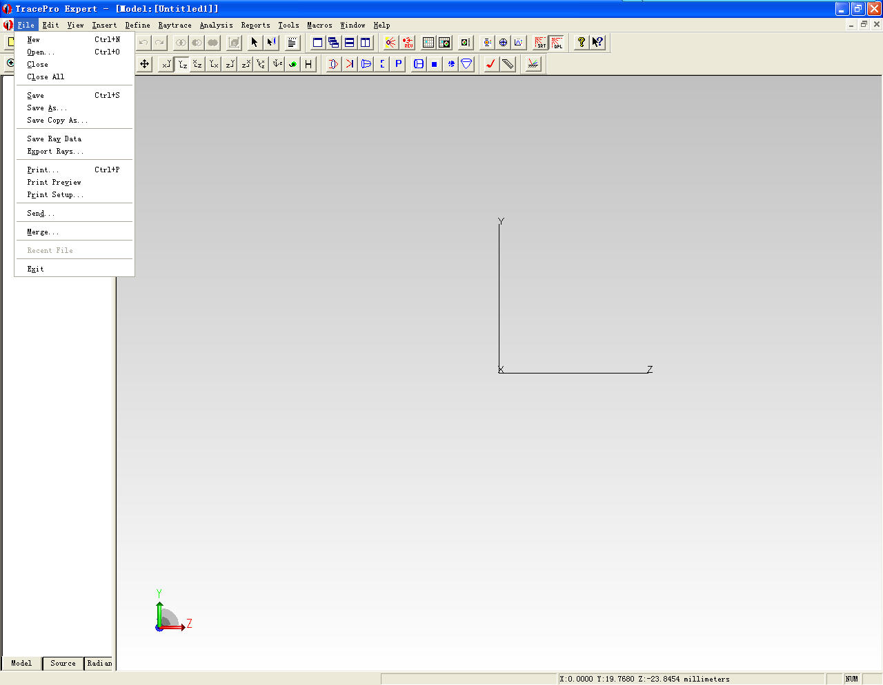Click the Redo toolbar icon
Screen dimensions: 883x685
(159, 43)
